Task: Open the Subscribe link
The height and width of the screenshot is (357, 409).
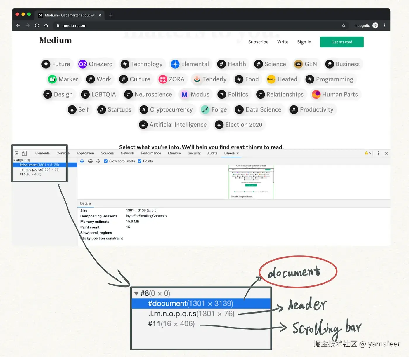Action: point(258,42)
